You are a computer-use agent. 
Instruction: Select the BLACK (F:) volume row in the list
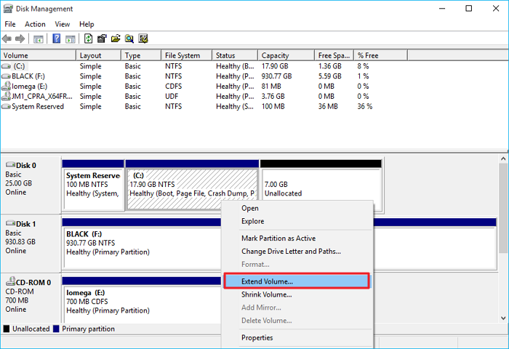(28, 76)
